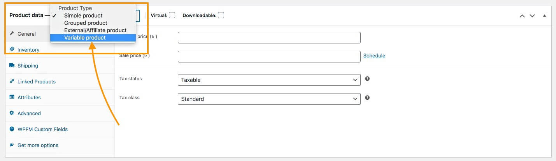Click the Attributes list icon
556x161 pixels.
pyautogui.click(x=12, y=97)
